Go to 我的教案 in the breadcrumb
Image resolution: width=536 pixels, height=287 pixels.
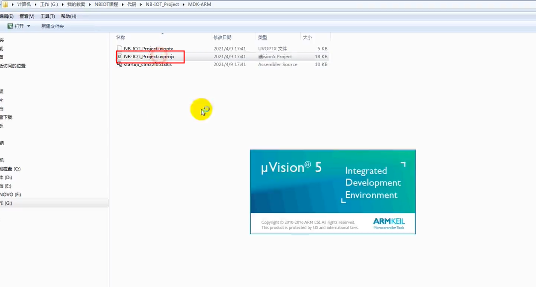pos(76,4)
